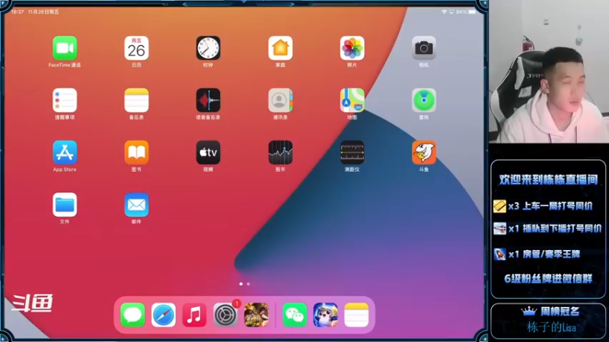Screen dimensions: 609x342
Task: Open the Measure app
Action: [352, 153]
